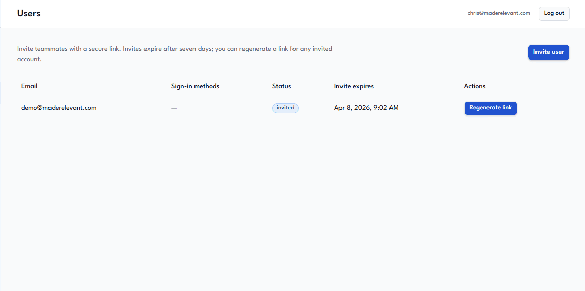Viewport: 585px width, 291px height.
Task: Click the Email column header
Action: (29, 86)
